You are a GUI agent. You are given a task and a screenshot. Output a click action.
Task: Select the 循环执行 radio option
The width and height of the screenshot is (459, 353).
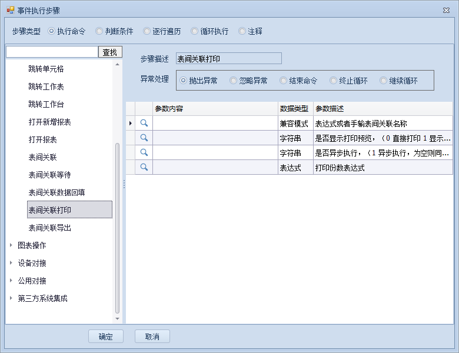tap(195, 31)
